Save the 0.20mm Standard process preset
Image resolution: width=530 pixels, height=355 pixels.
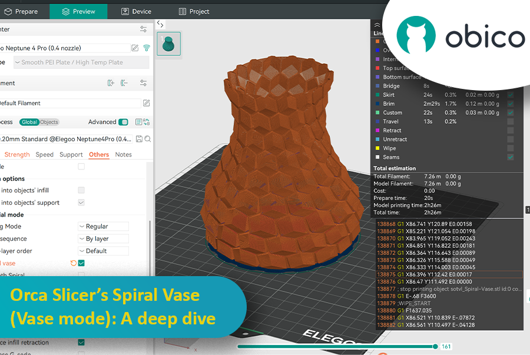coord(139,139)
